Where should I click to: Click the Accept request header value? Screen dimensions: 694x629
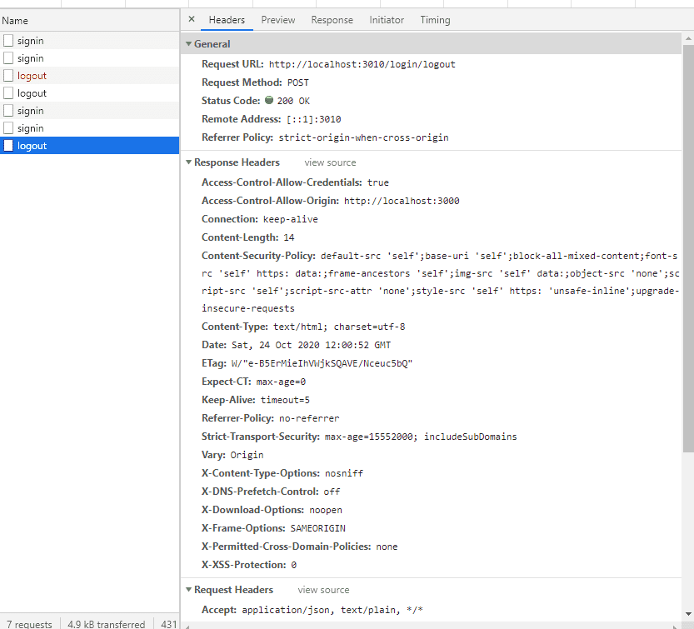tap(332, 610)
